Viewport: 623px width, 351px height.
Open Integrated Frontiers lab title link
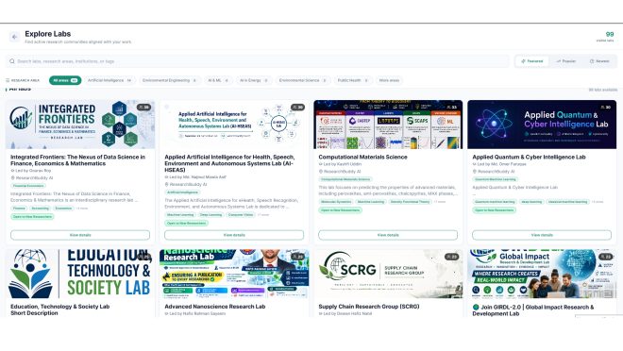[77, 160]
